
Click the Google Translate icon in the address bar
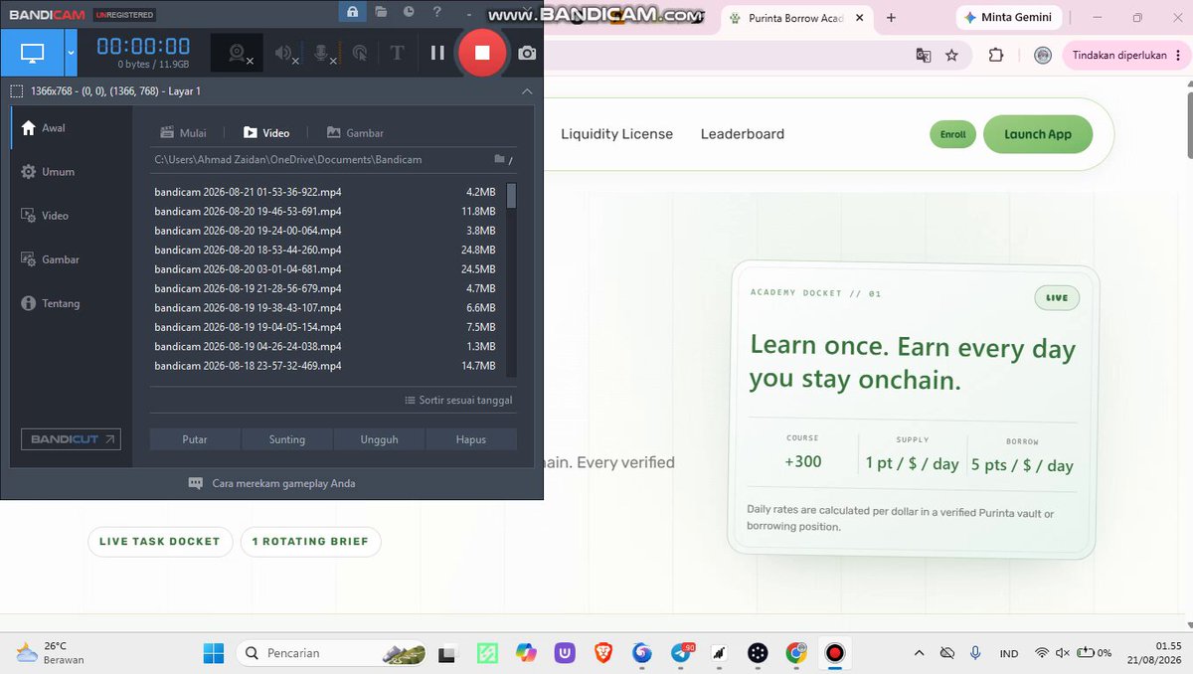(x=924, y=56)
